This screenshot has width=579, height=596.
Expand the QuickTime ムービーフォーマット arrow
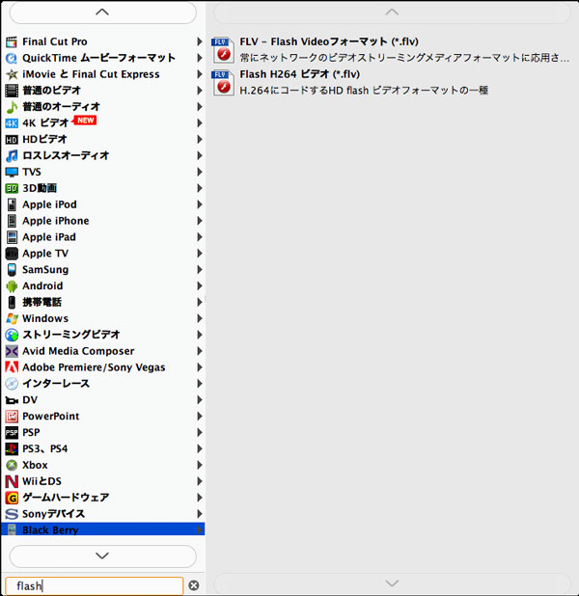tap(199, 58)
